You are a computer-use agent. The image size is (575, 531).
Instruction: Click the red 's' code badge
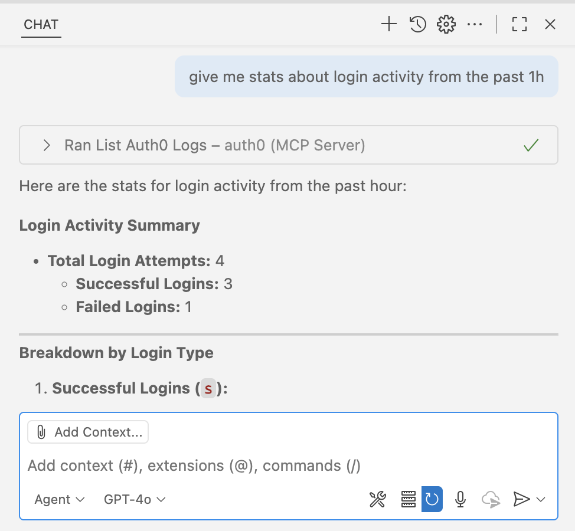click(208, 388)
